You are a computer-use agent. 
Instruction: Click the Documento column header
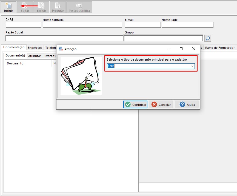28,63
